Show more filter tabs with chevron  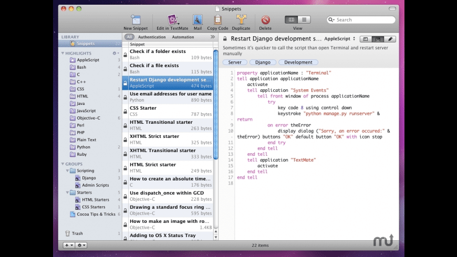[x=212, y=37]
